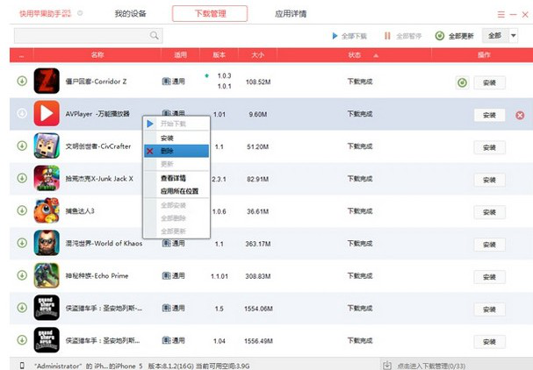Choose 开始下载 in the context menu
The height and width of the screenshot is (370, 533).
point(176,124)
